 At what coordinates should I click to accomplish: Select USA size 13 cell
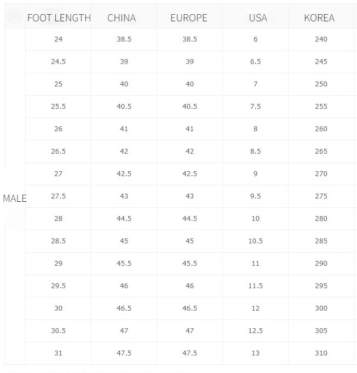pos(255,353)
